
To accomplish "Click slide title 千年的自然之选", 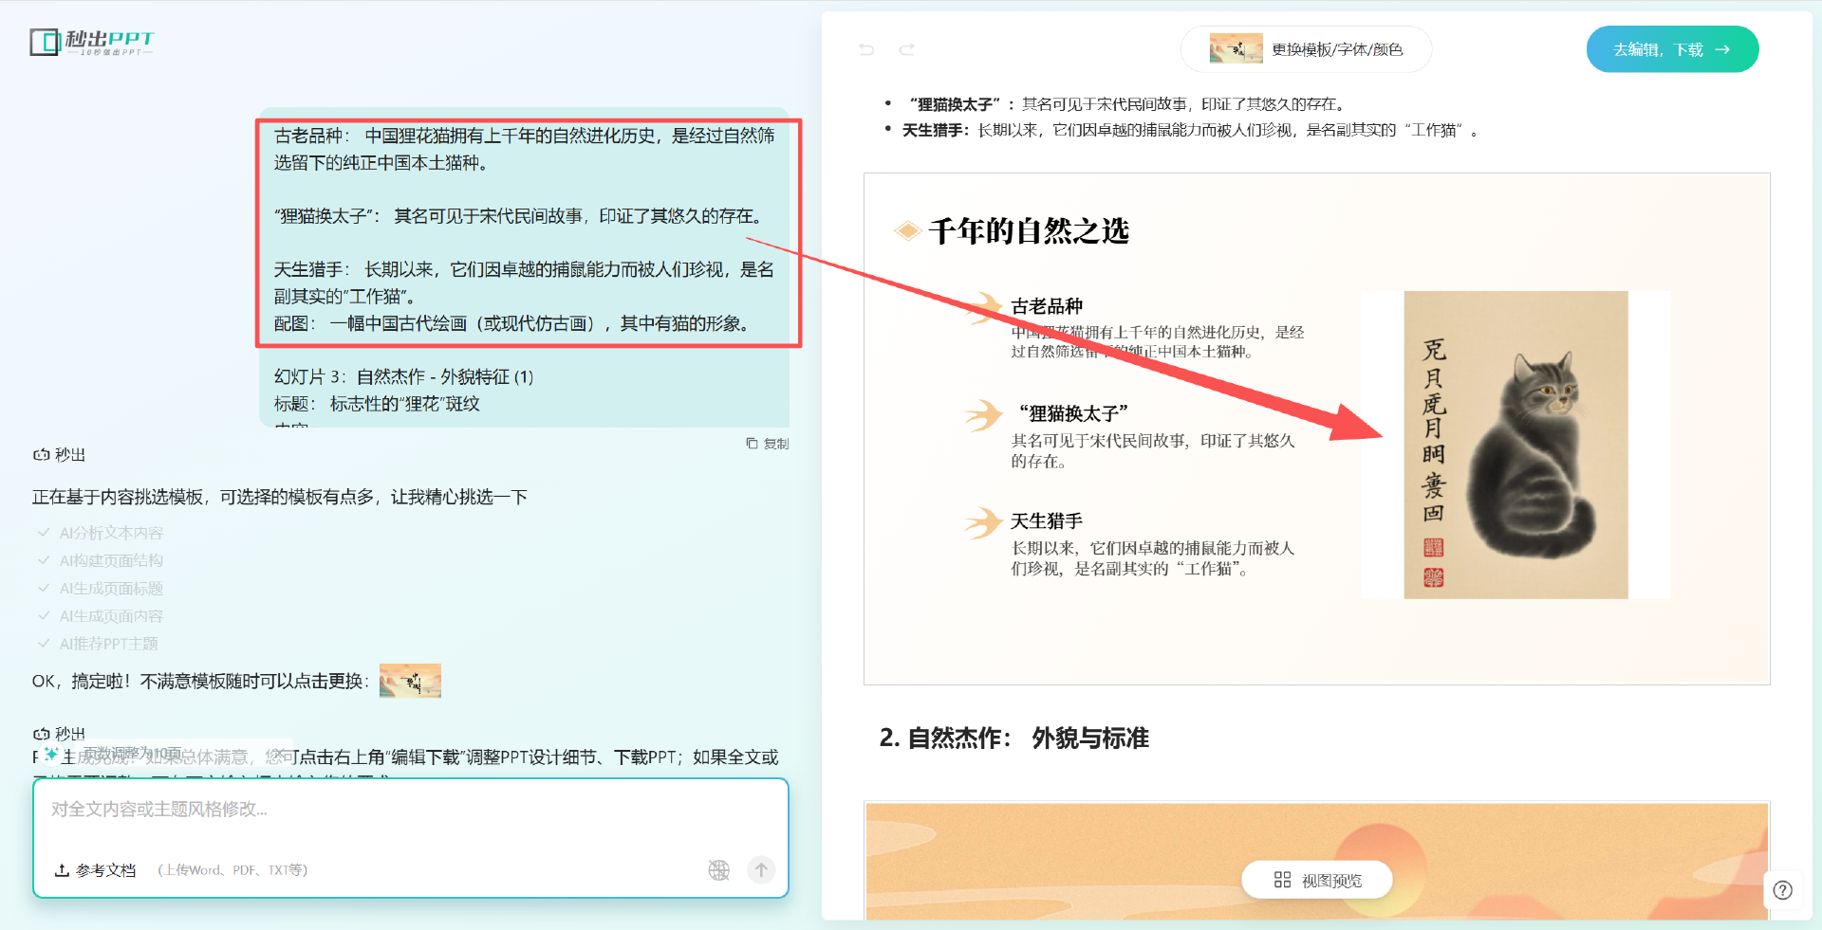I will [x=1029, y=231].
